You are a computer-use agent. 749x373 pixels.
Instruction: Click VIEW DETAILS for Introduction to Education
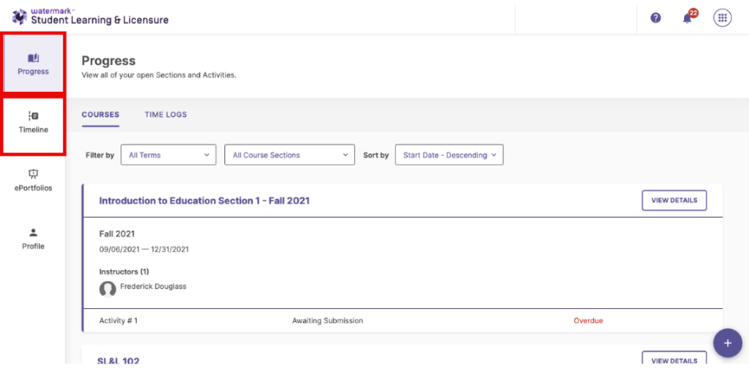click(x=674, y=200)
